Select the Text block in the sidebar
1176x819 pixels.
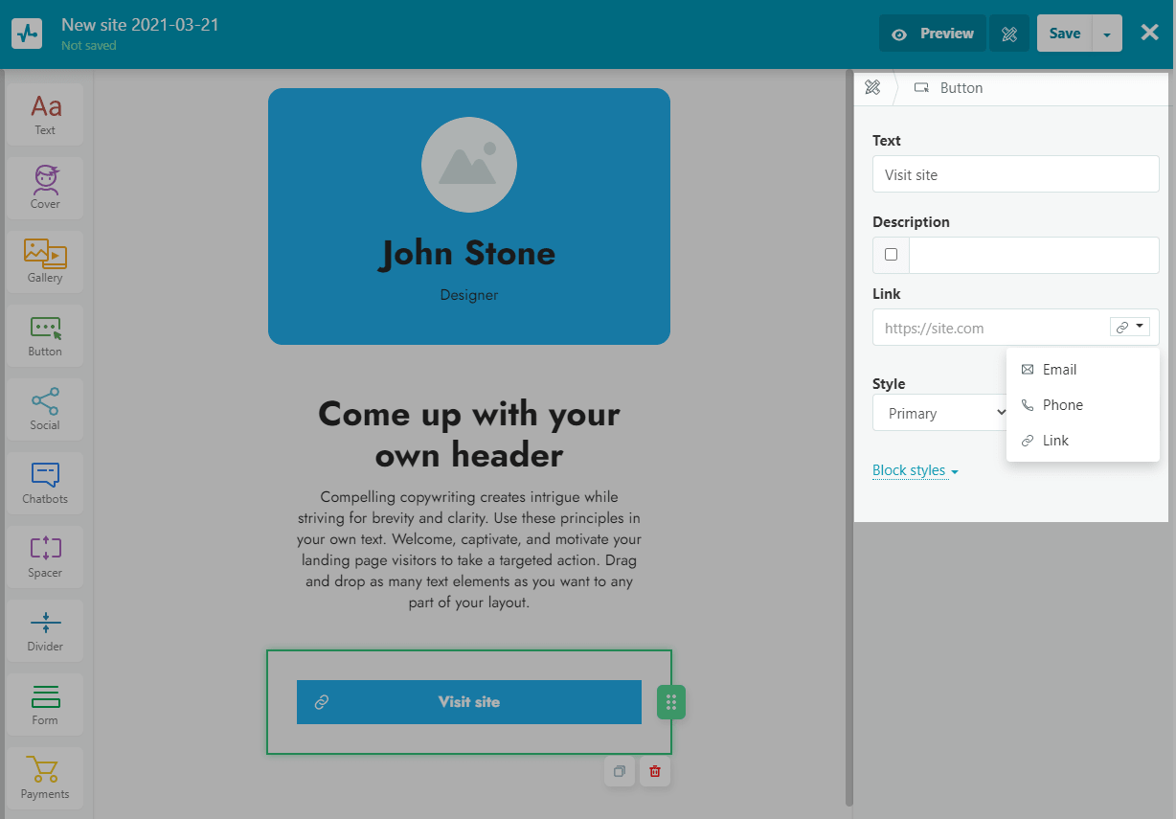(45, 114)
